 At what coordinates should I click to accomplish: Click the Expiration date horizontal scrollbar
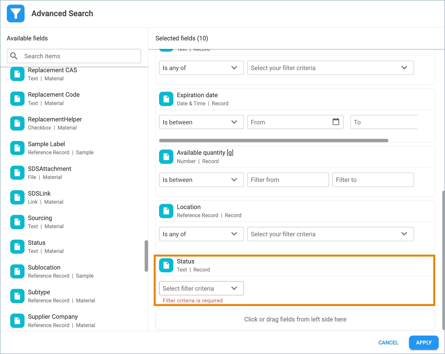click(x=274, y=140)
